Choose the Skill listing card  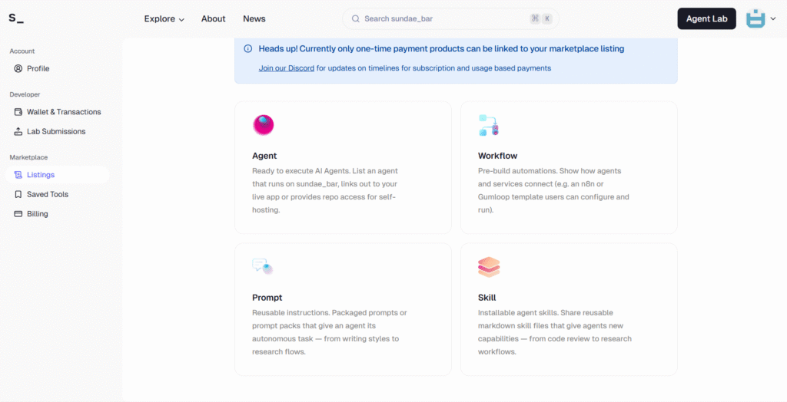(569, 309)
